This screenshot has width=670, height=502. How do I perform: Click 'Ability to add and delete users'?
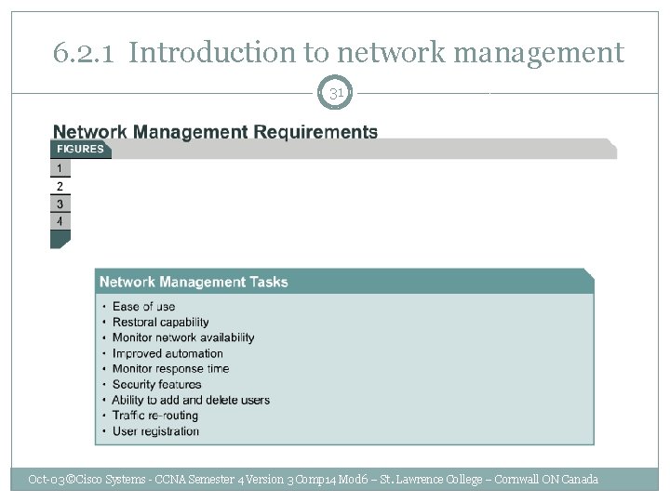coord(191,400)
